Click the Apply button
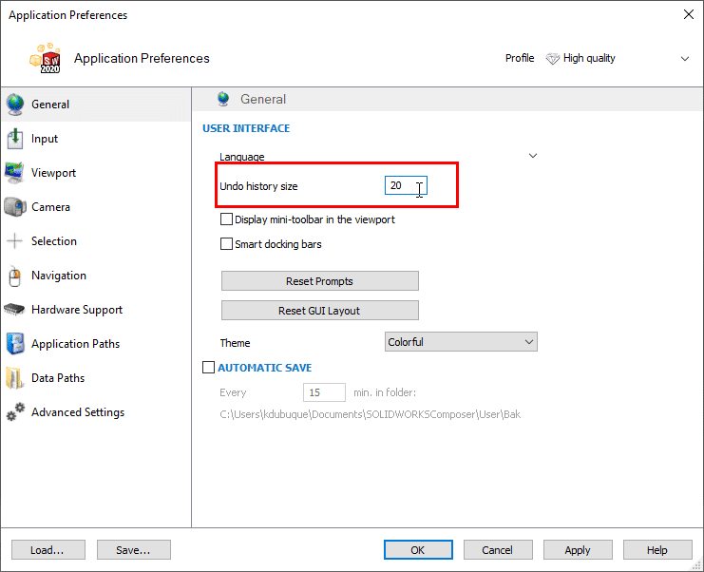The height and width of the screenshot is (572, 704). pyautogui.click(x=578, y=550)
